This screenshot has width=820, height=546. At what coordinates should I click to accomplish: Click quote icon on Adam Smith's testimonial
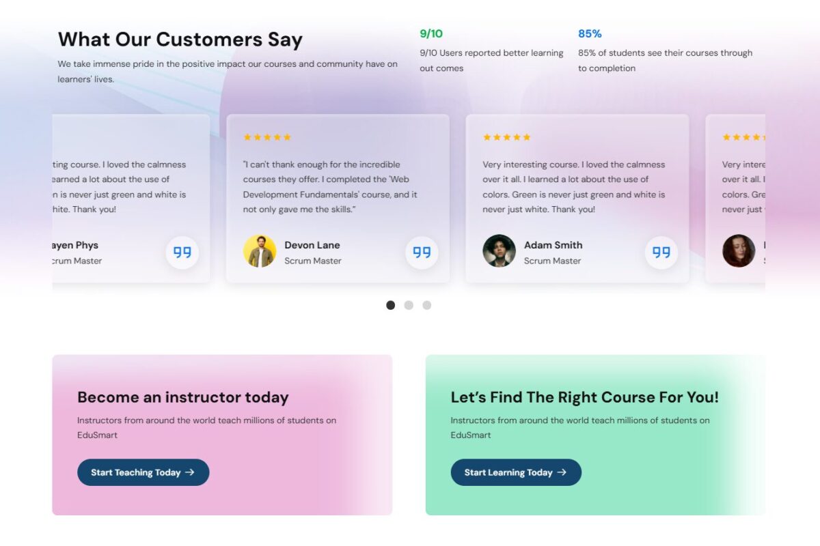pyautogui.click(x=661, y=253)
